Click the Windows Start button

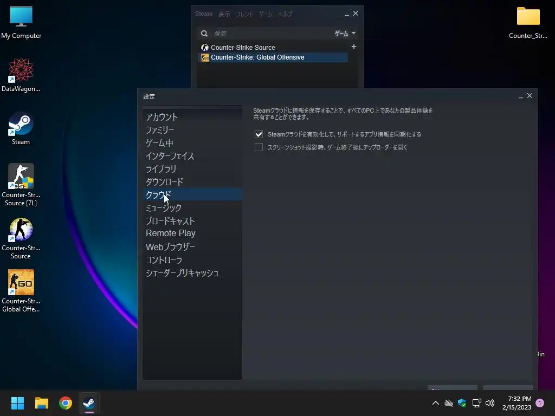point(17,403)
